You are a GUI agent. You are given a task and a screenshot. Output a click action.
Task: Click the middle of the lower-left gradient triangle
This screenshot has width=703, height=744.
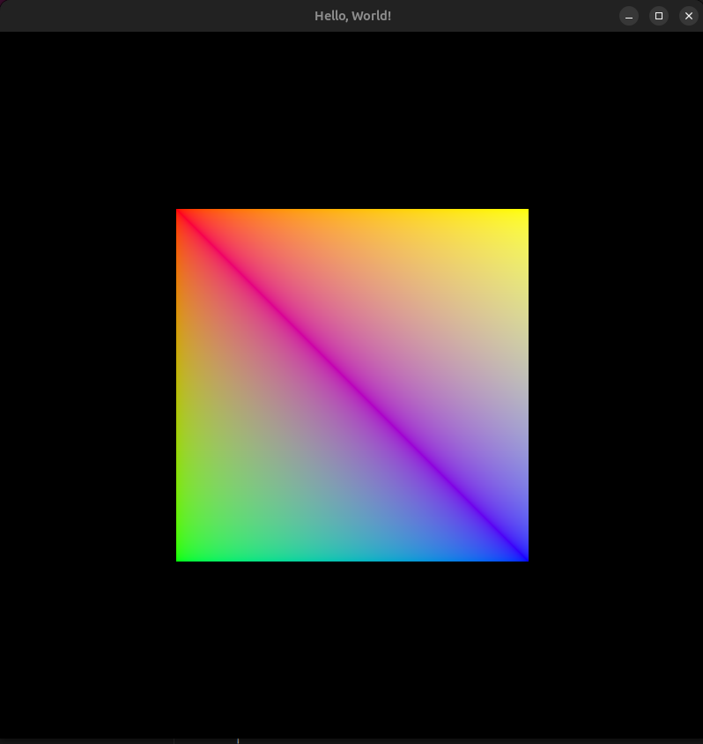click(294, 443)
